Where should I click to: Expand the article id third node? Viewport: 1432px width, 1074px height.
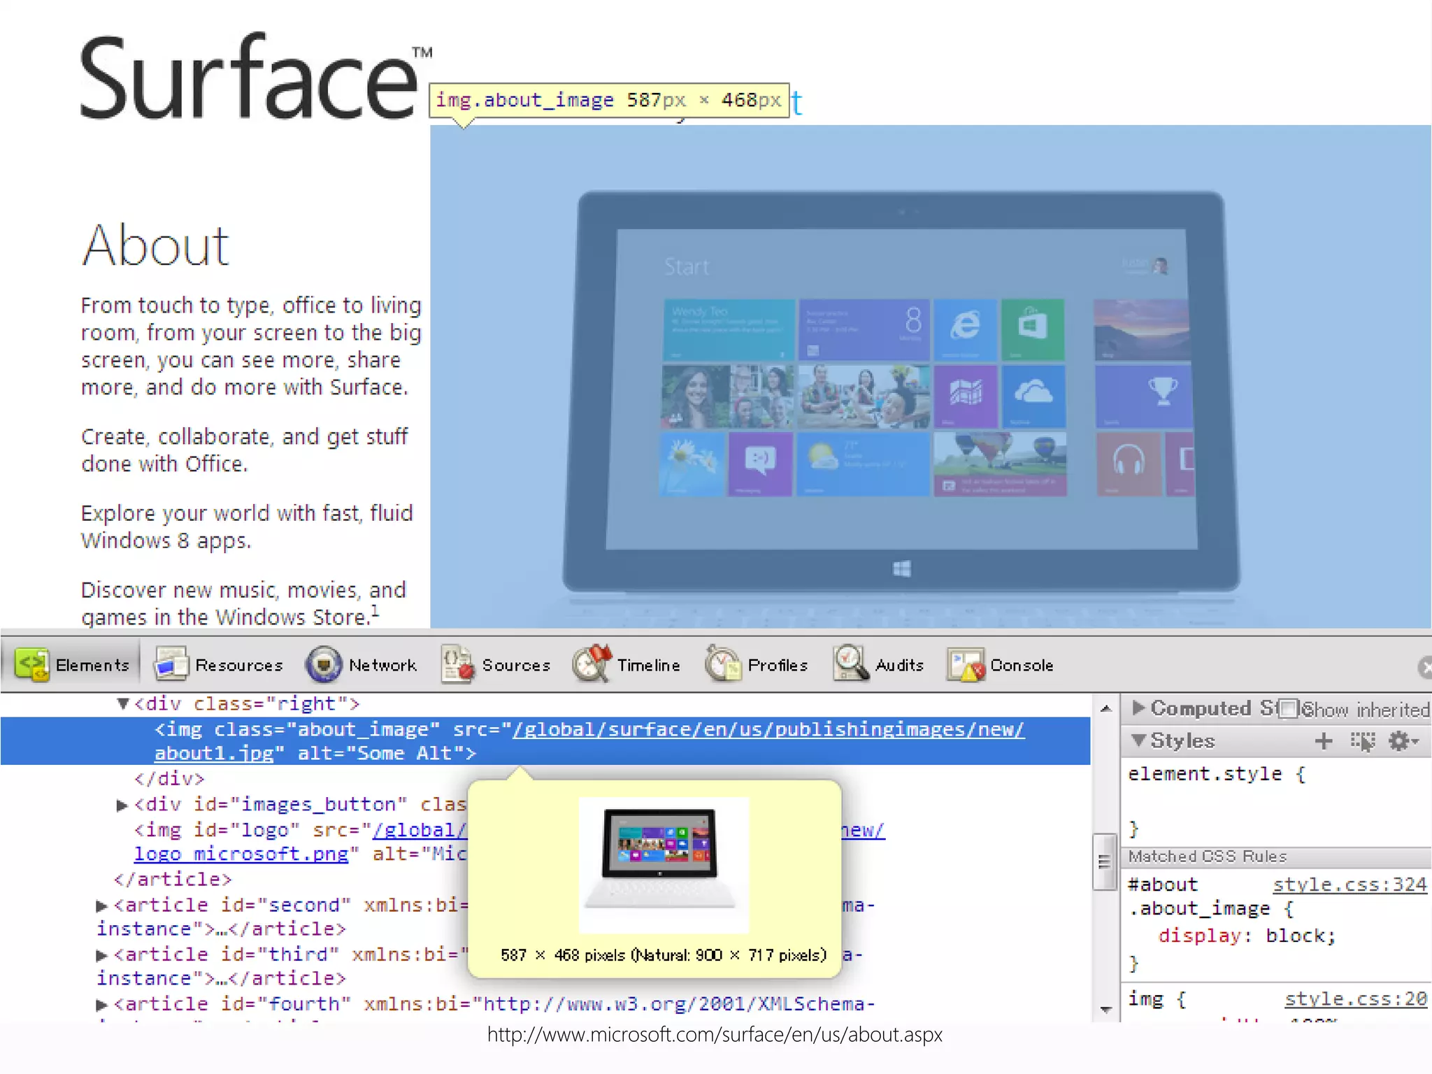[x=101, y=955]
